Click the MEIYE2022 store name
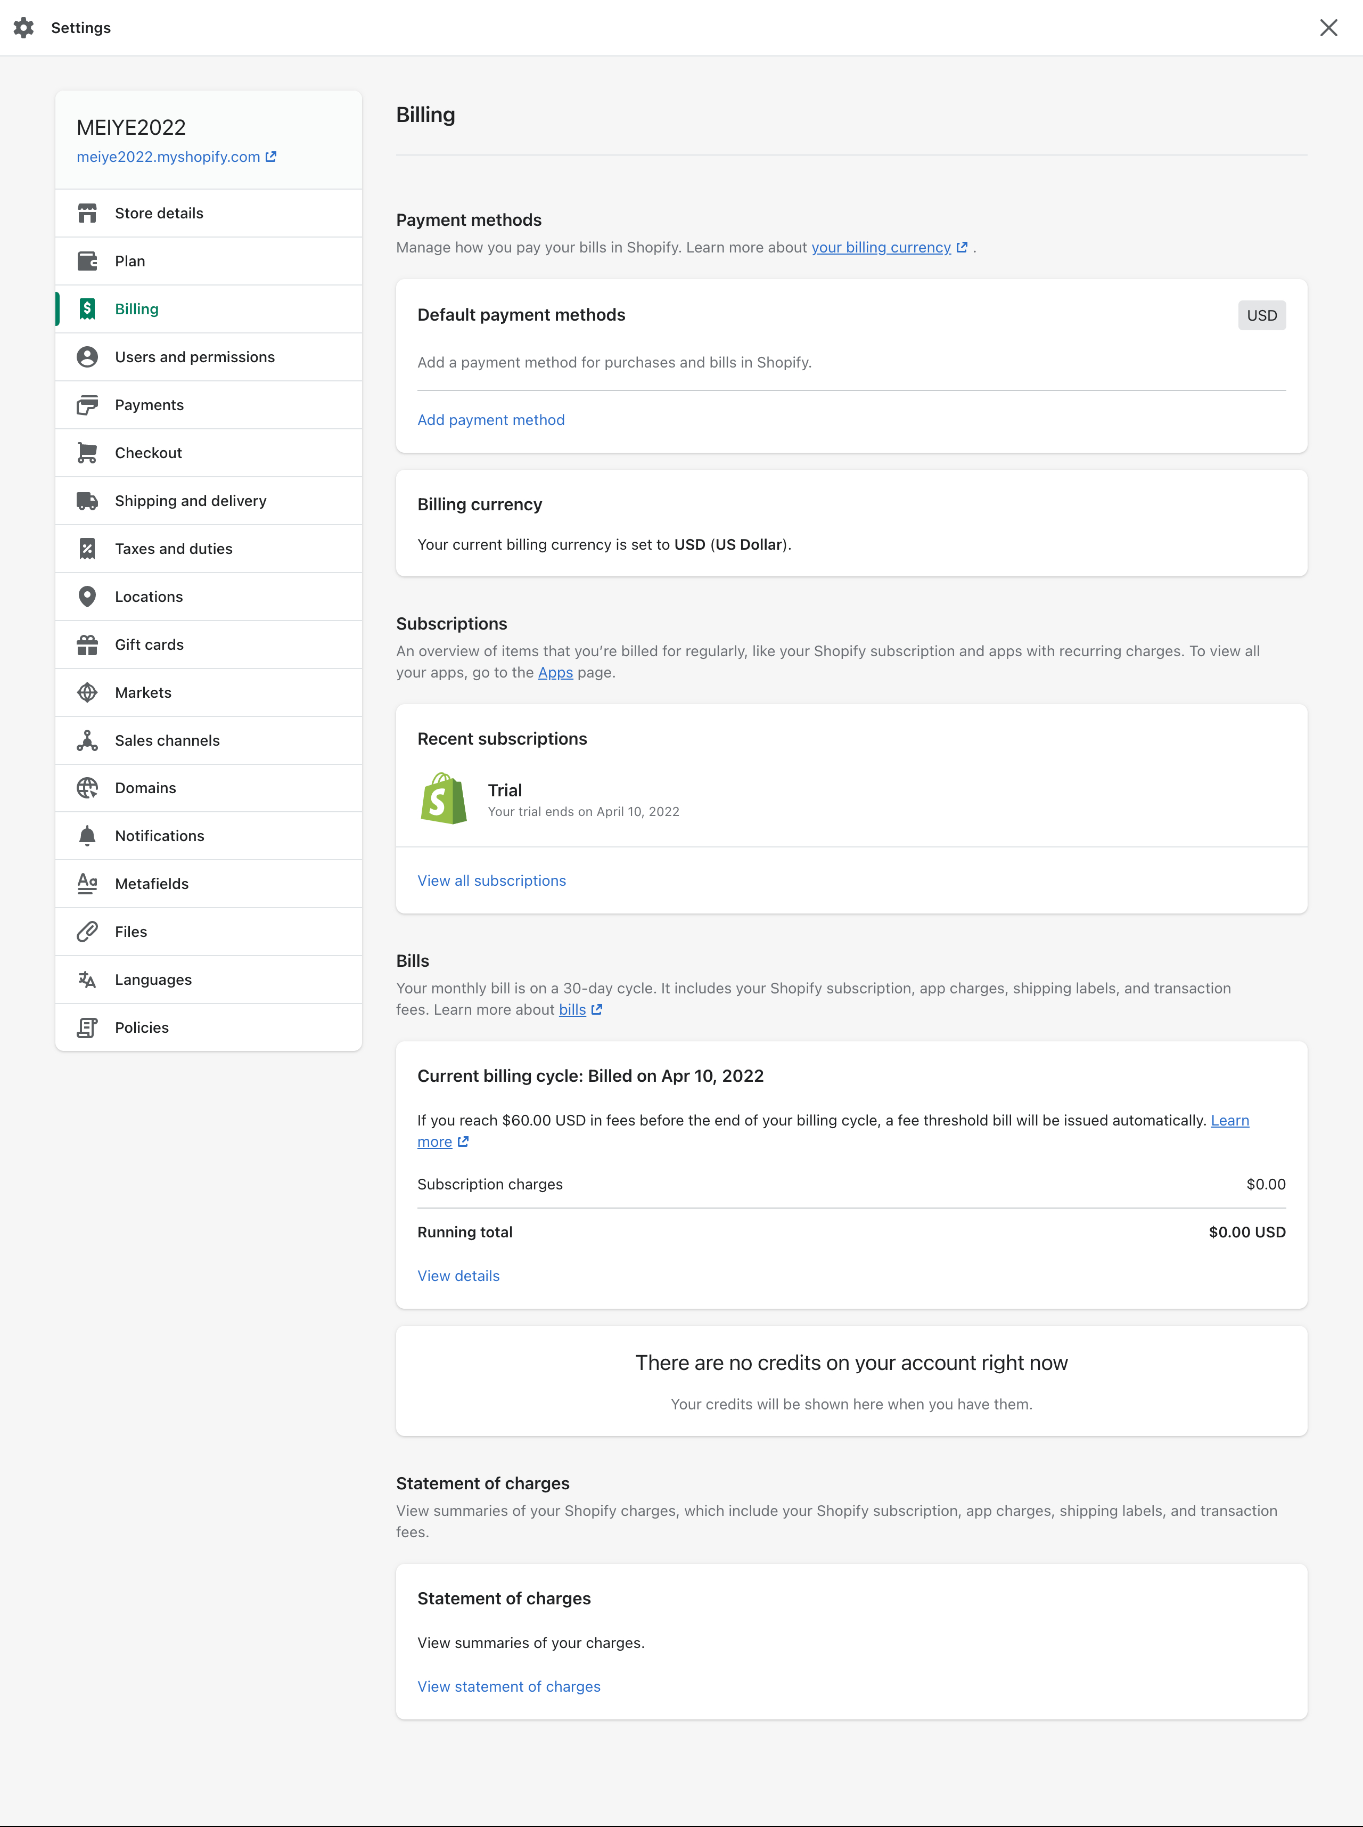Screen dimensions: 1363x1827 (x=131, y=127)
